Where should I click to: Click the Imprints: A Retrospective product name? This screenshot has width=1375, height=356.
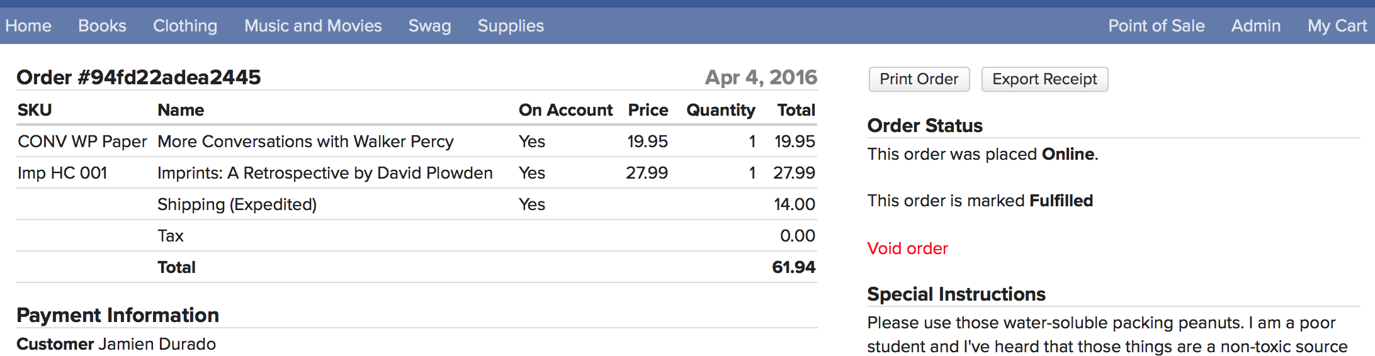click(x=325, y=173)
